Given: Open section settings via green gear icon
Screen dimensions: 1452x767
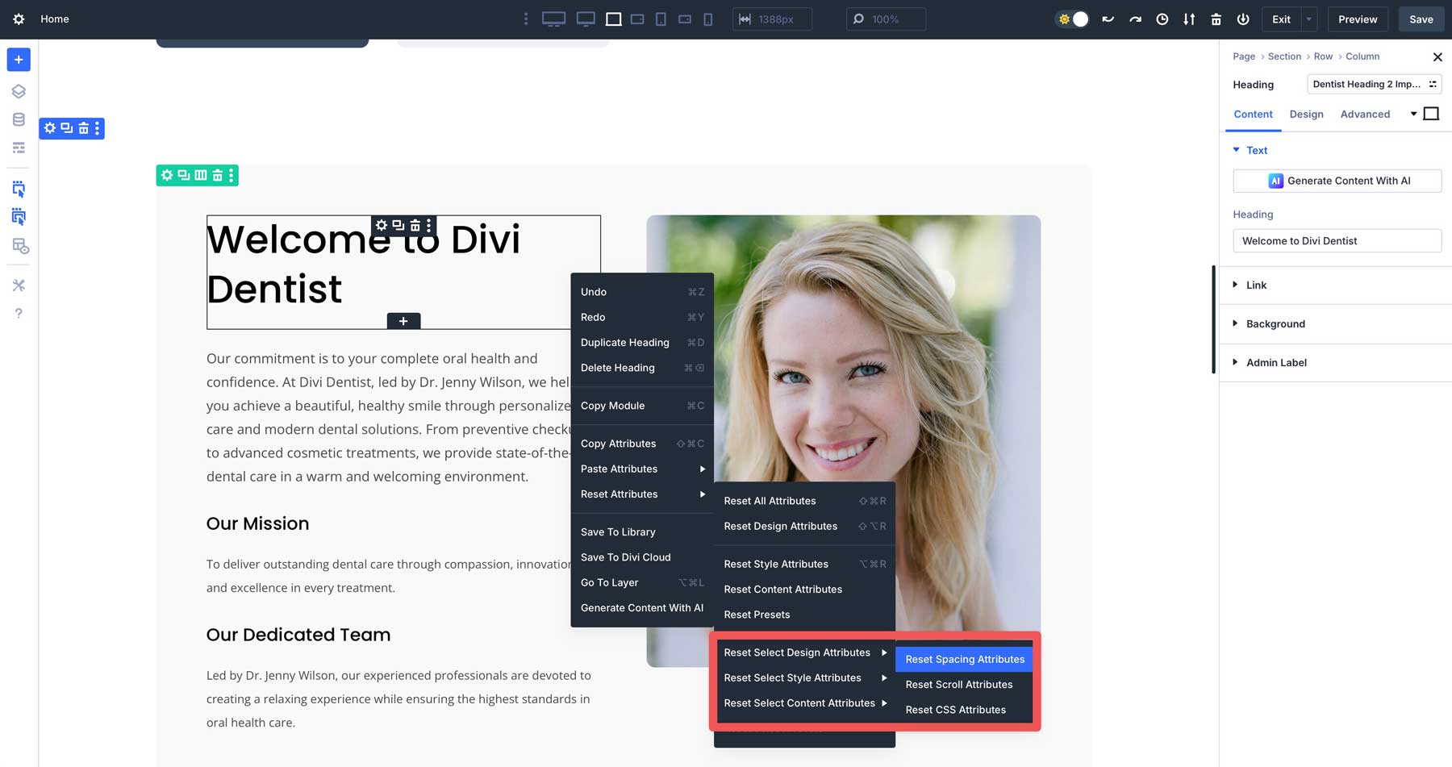Looking at the screenshot, I should point(167,175).
